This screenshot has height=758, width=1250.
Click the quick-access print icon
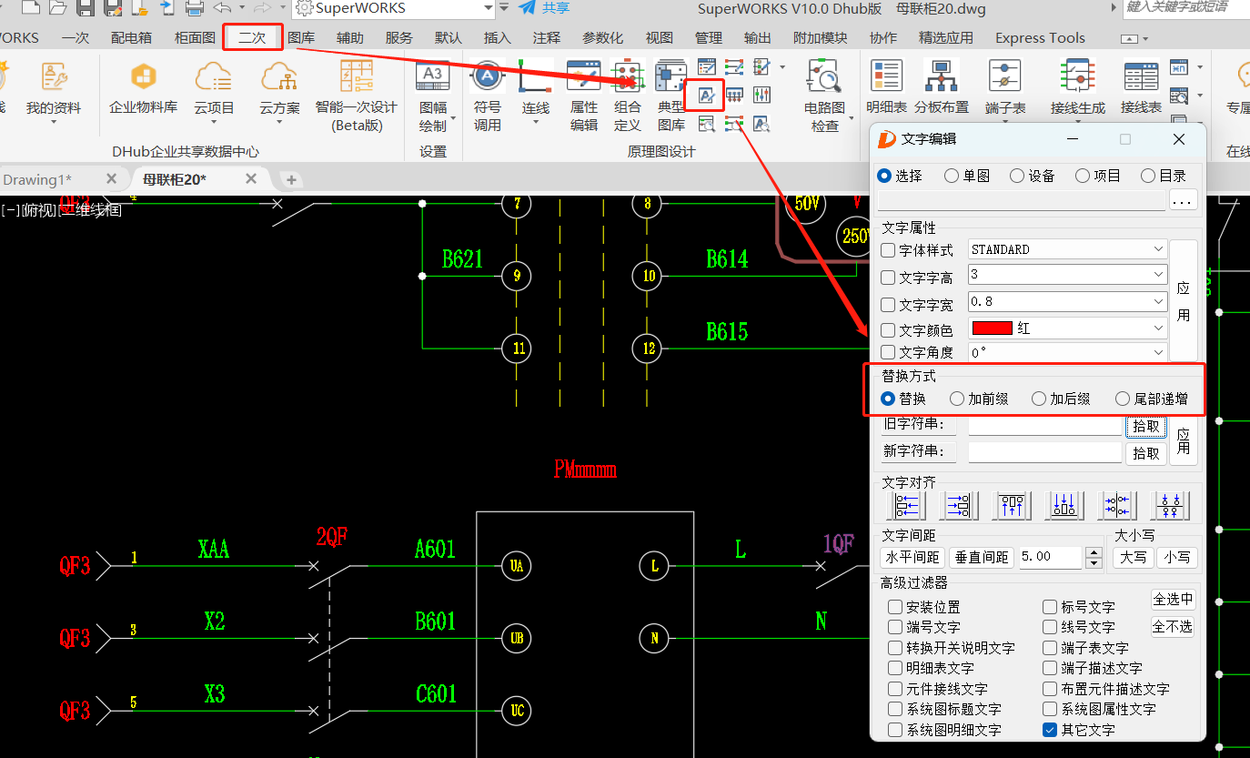pos(195,8)
